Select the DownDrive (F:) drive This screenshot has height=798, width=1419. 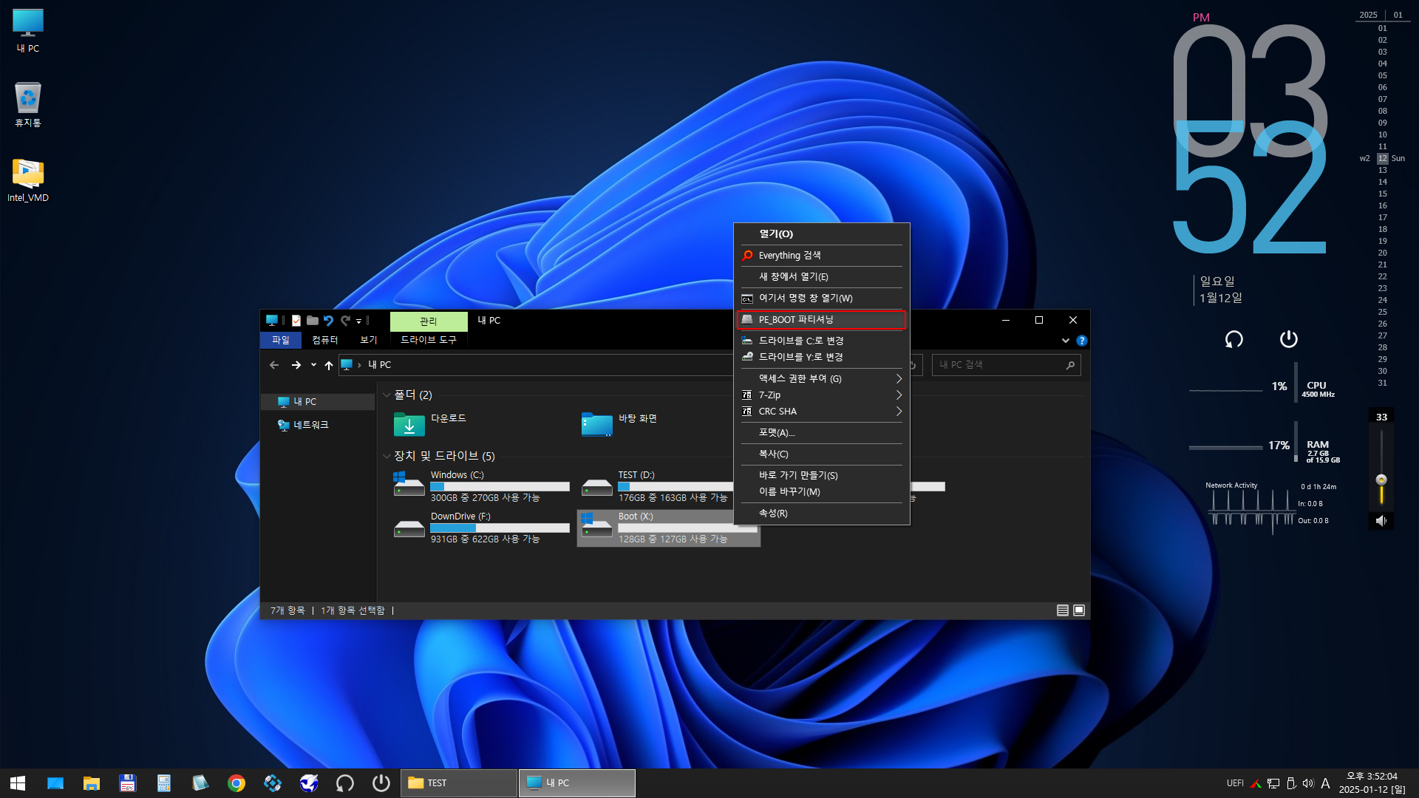click(480, 528)
